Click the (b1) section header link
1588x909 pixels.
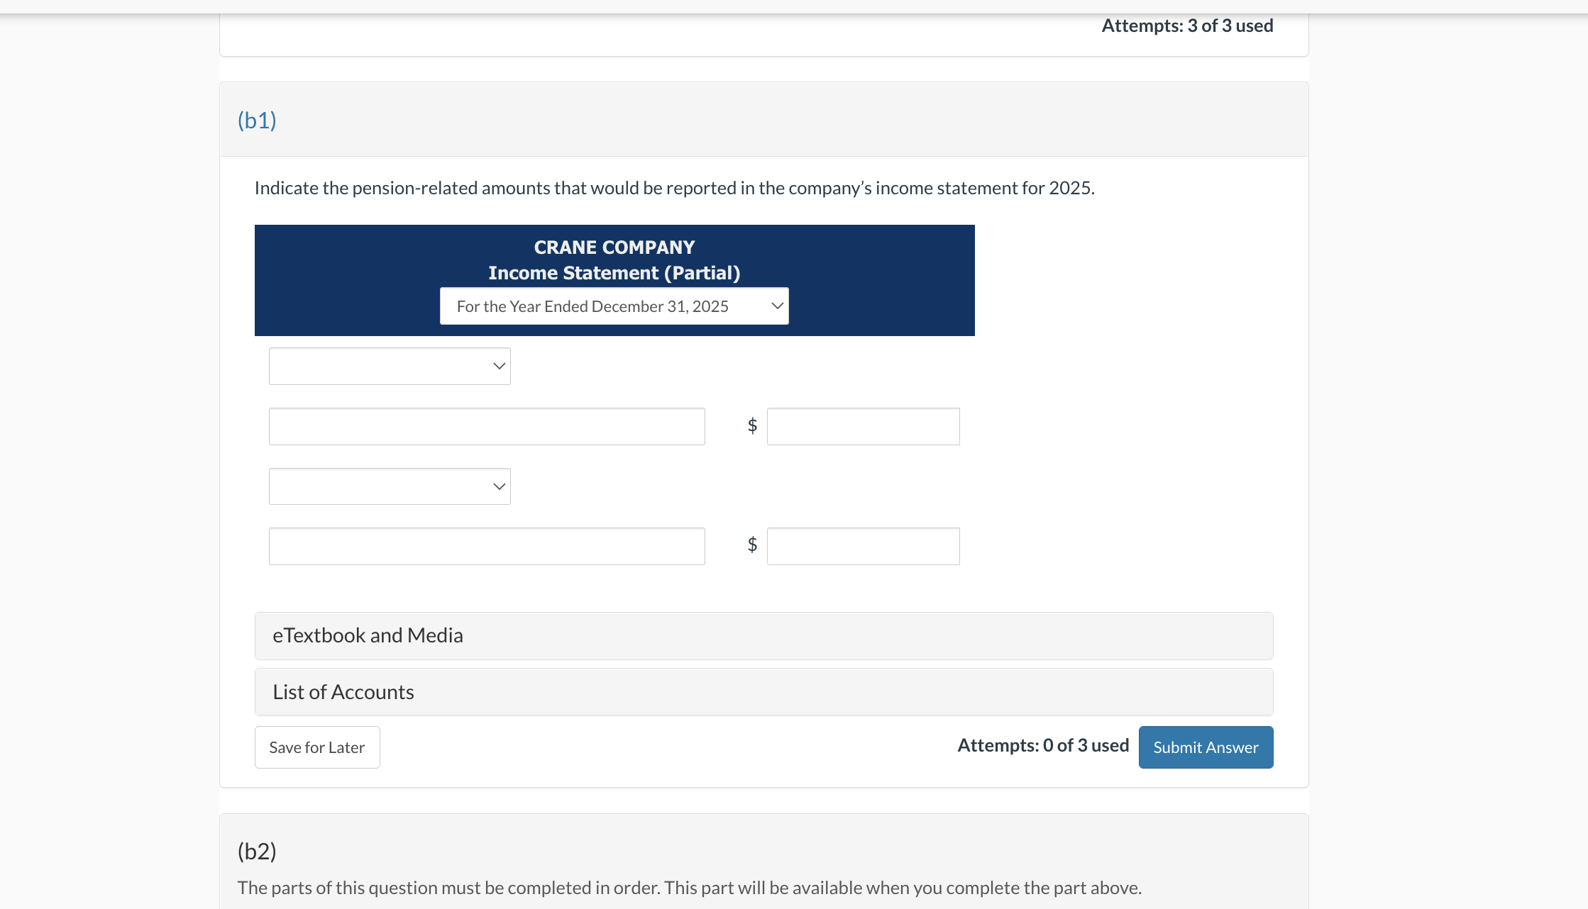coord(257,121)
